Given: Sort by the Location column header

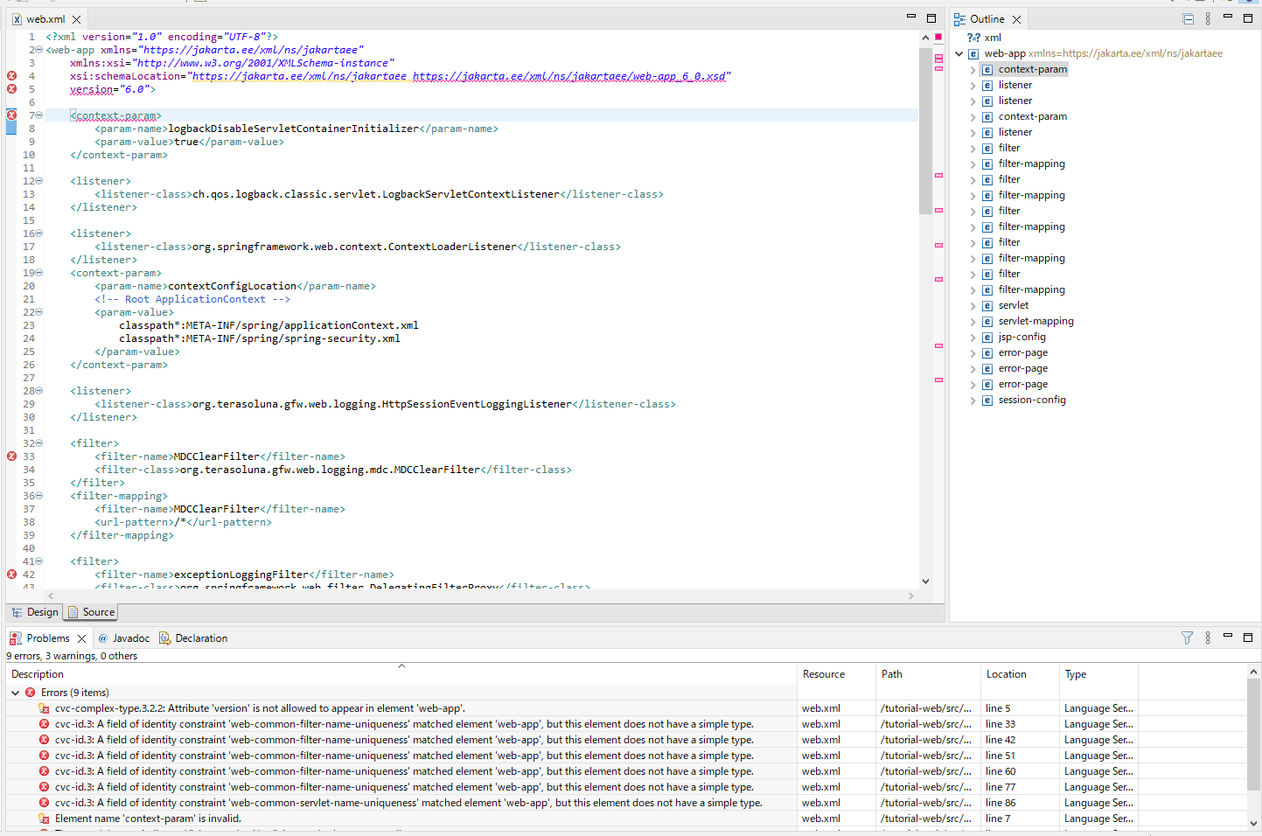Looking at the screenshot, I should point(1020,674).
